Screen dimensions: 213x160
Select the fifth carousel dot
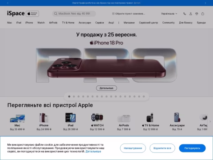[88, 96]
